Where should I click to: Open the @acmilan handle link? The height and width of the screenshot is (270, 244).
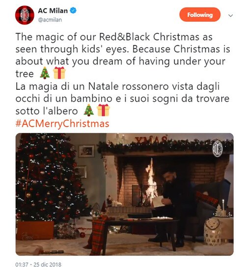(x=50, y=20)
